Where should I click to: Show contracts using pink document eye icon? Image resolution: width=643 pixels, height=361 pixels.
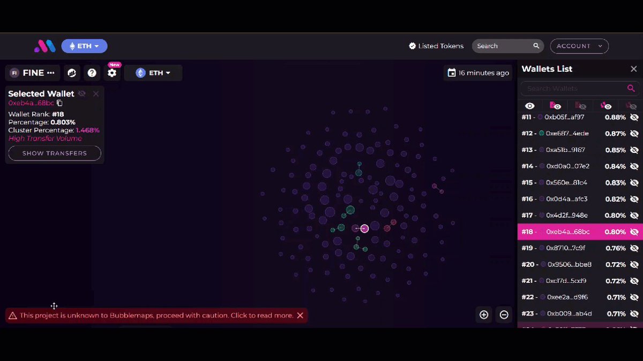coord(555,106)
